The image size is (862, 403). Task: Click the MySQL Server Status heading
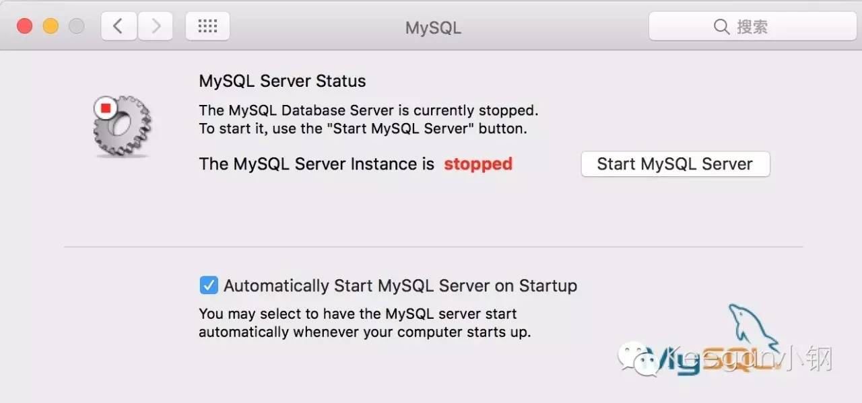click(x=282, y=81)
